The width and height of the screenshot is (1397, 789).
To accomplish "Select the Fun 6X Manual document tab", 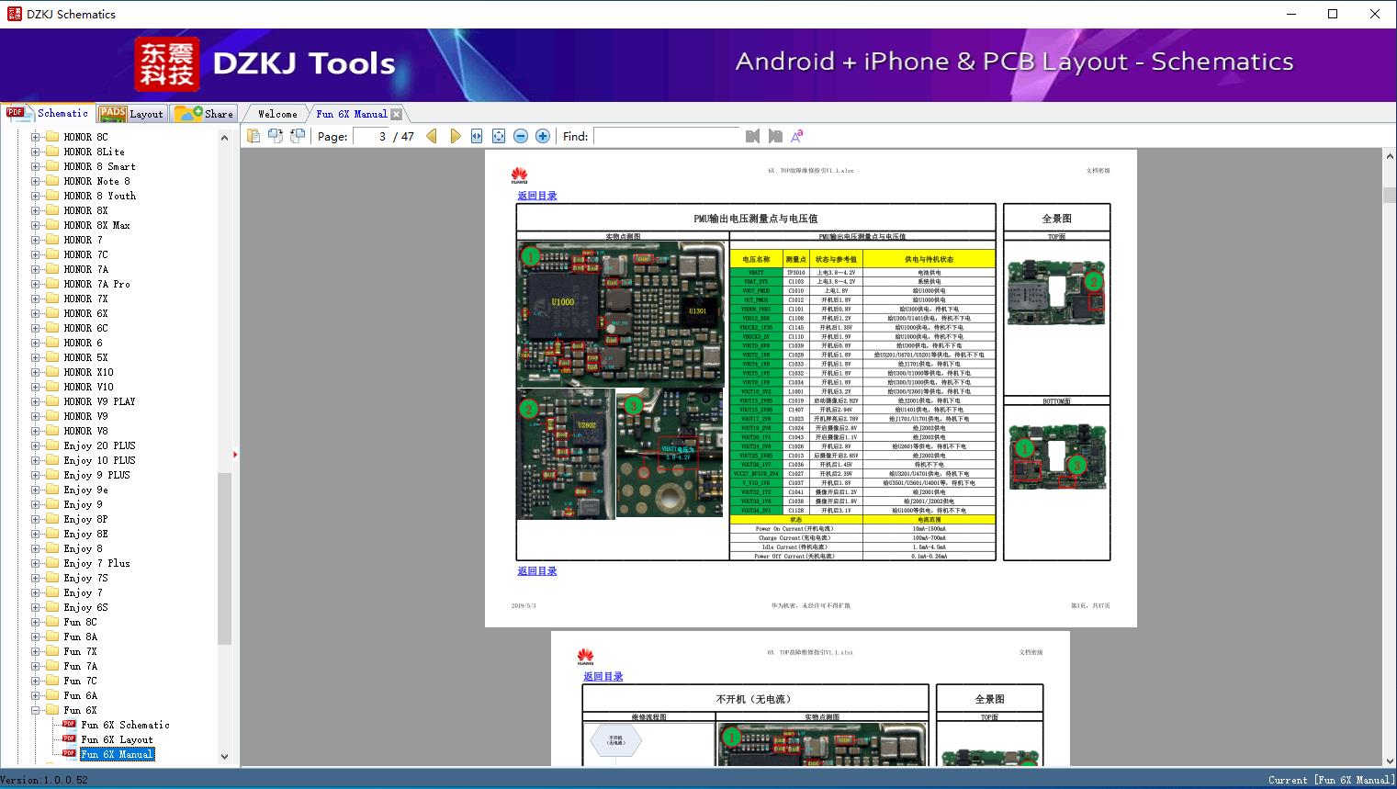I will coord(352,114).
